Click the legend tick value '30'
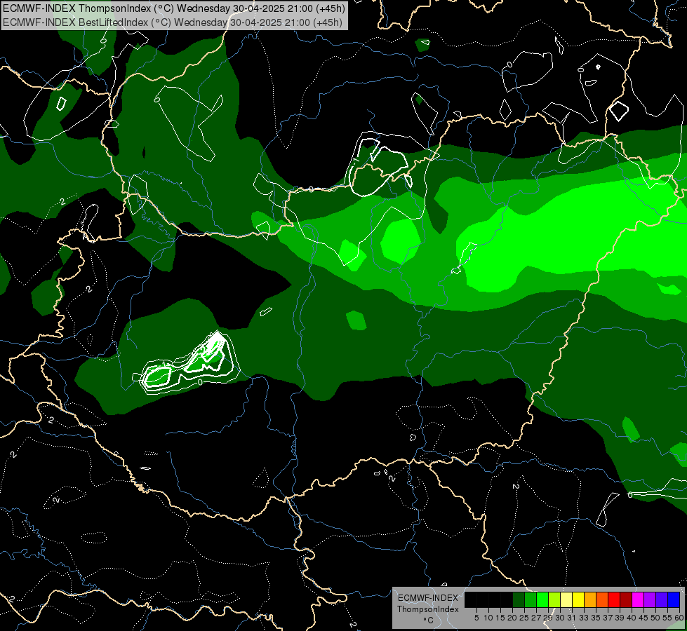This screenshot has width=687, height=631. 561,618
